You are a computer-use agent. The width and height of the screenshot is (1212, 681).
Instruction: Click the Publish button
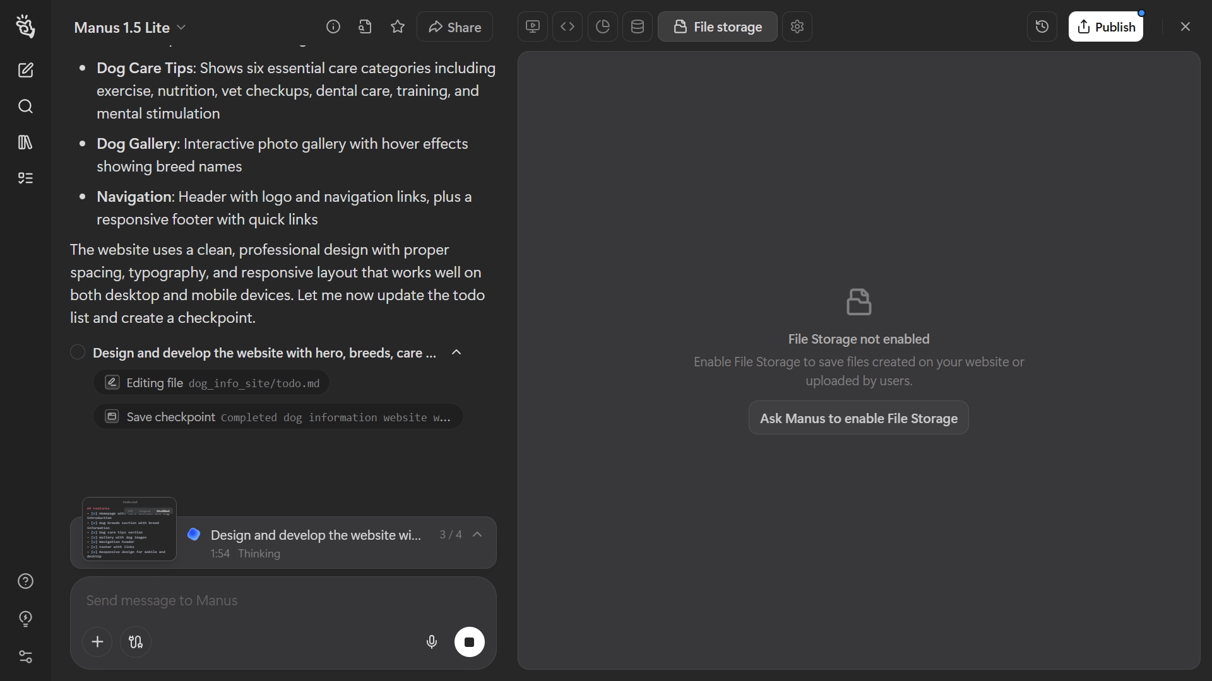[1107, 26]
